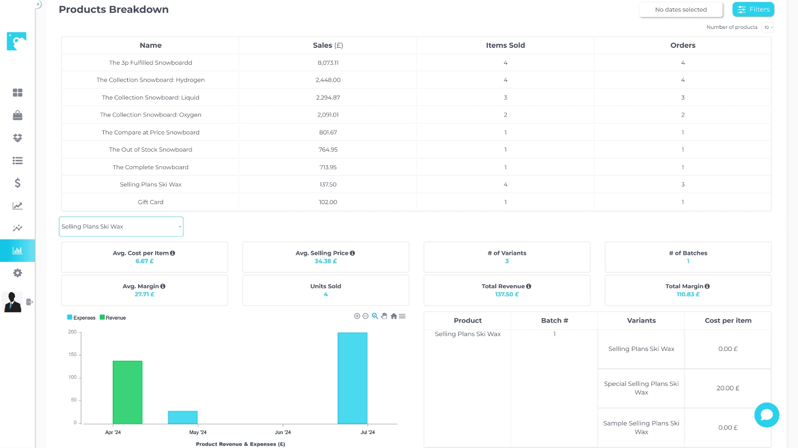Open the chart hamburger export menu

(402, 316)
